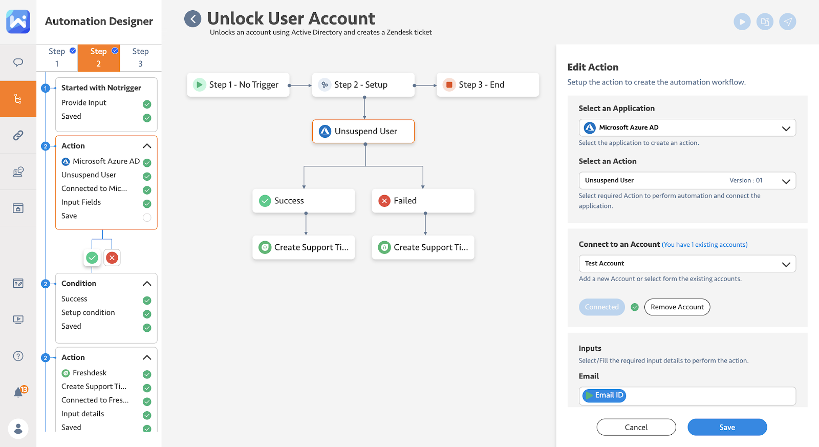Click the back arrow beside Unlock User Account
The height and width of the screenshot is (447, 819).
click(x=192, y=19)
